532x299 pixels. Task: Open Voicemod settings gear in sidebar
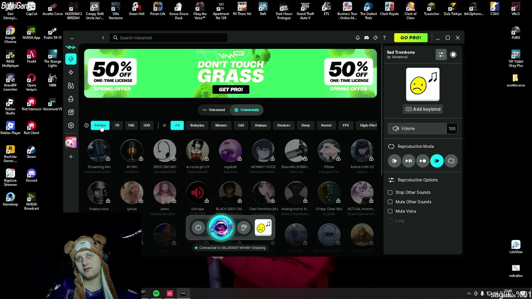pos(71,125)
